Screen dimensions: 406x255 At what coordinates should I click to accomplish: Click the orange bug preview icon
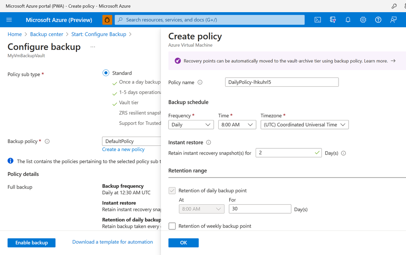(x=107, y=20)
